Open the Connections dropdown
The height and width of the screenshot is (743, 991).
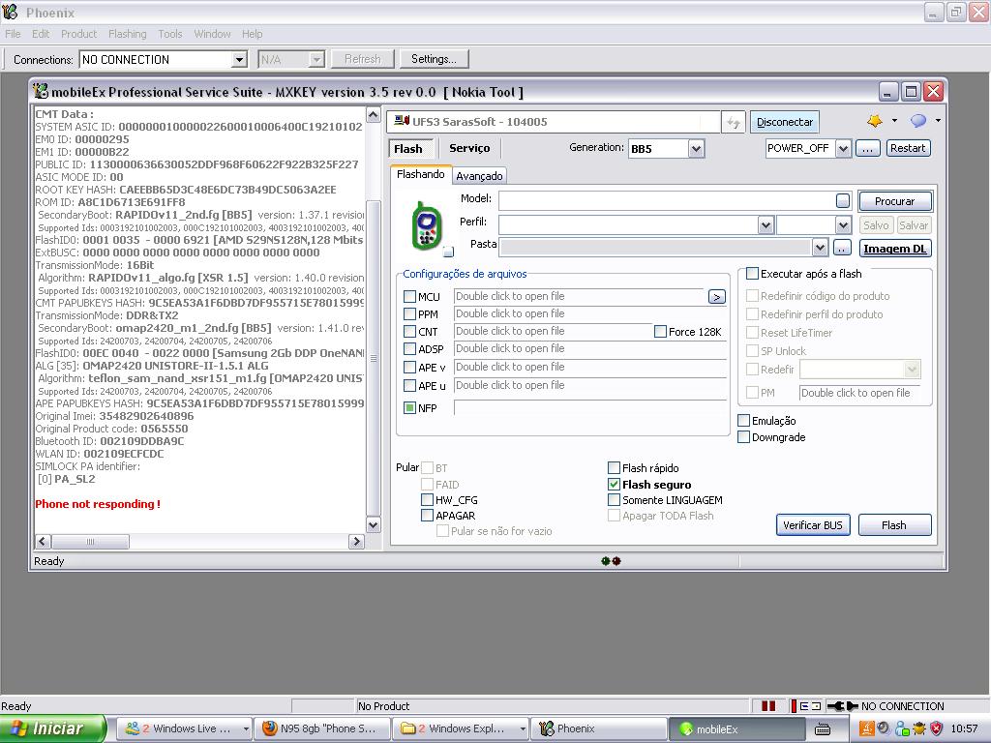(239, 59)
